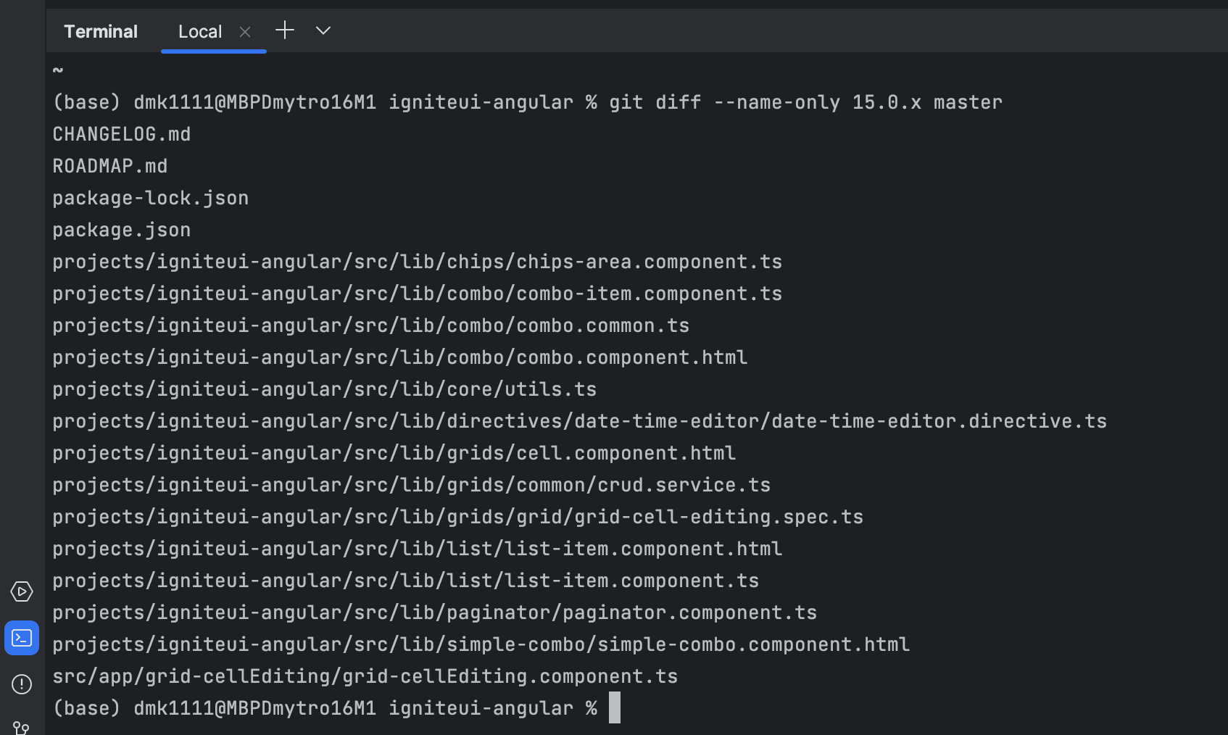
Task: Click the terminal prompt cursor
Action: click(x=615, y=707)
